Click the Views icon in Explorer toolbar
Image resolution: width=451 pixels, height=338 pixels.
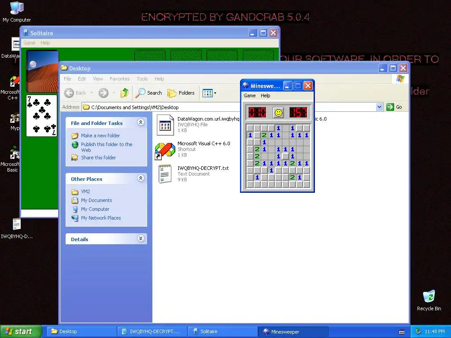pyautogui.click(x=207, y=93)
